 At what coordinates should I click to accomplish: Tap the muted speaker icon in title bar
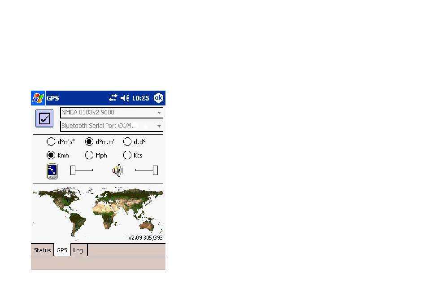[x=125, y=98]
